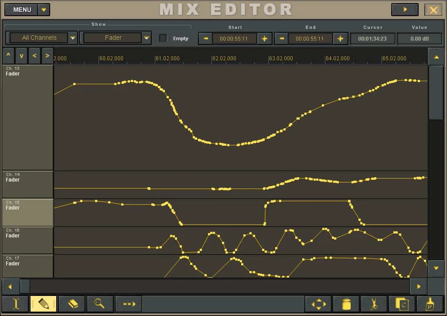Click the scissors cut icon
This screenshot has height=316, width=447.
click(x=374, y=304)
